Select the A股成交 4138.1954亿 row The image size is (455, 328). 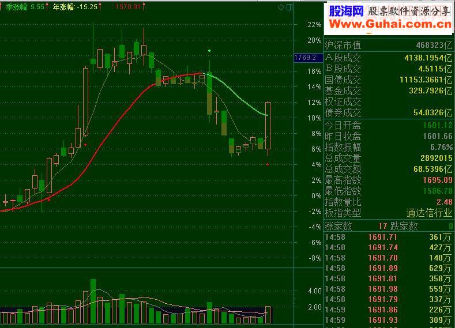(x=389, y=58)
